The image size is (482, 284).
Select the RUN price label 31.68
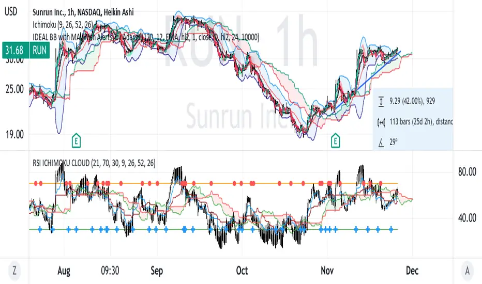coord(26,50)
